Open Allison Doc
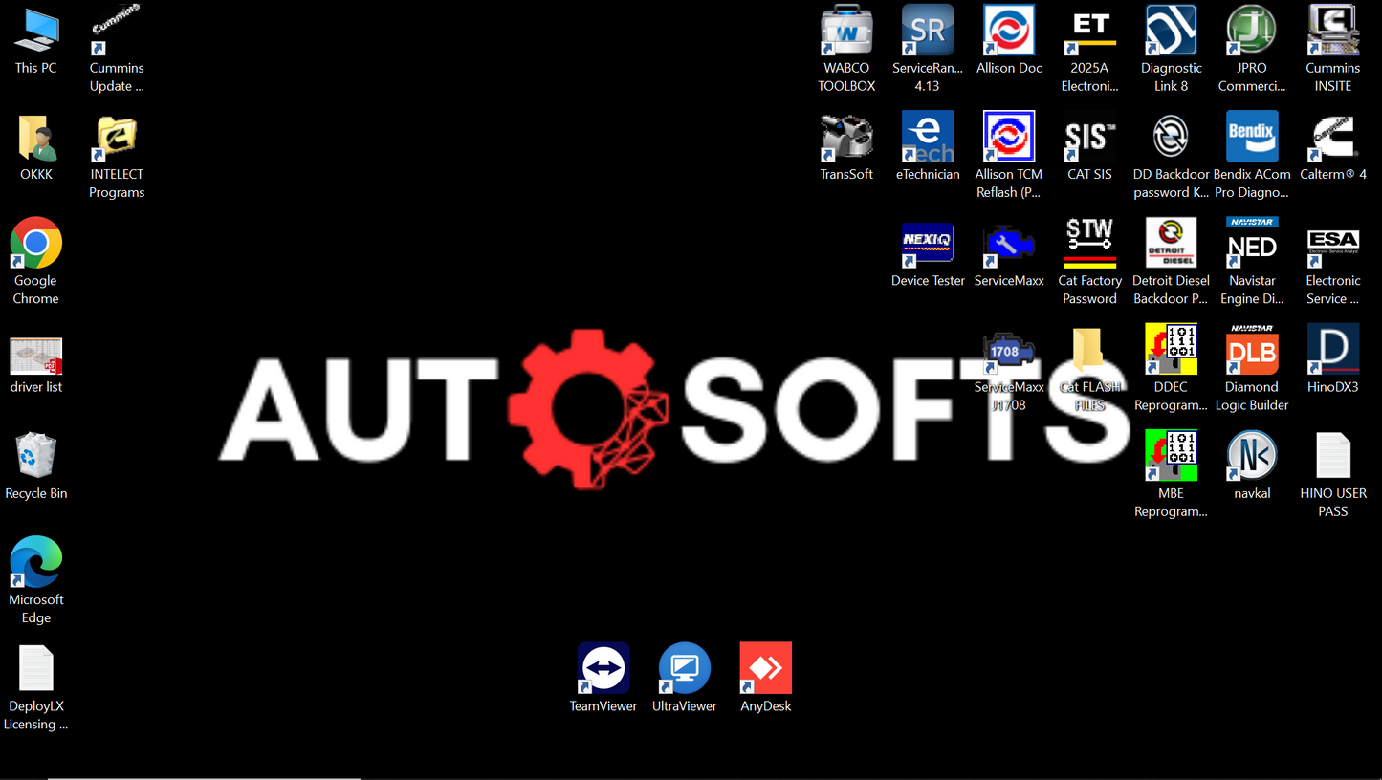 tap(1008, 38)
